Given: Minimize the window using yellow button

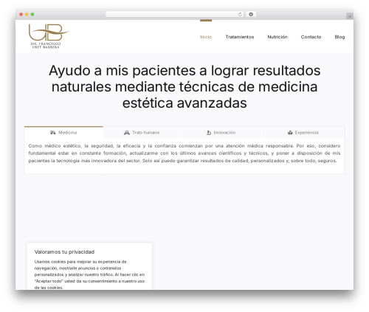Looking at the screenshot, I should pyautogui.click(x=27, y=14).
